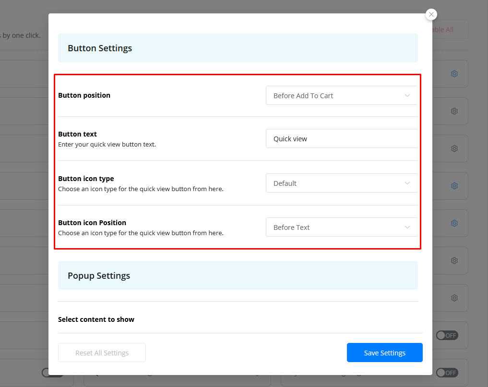The height and width of the screenshot is (387, 488).
Task: Toggle the upper OFF switch at right
Action: click(x=447, y=335)
